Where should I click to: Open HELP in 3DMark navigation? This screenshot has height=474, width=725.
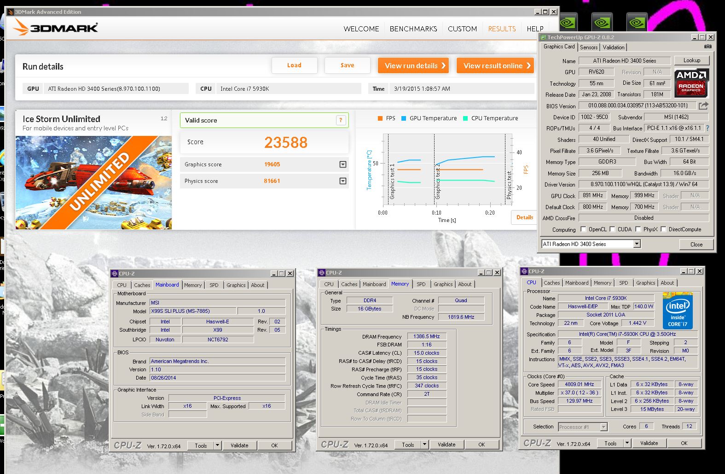click(x=535, y=29)
